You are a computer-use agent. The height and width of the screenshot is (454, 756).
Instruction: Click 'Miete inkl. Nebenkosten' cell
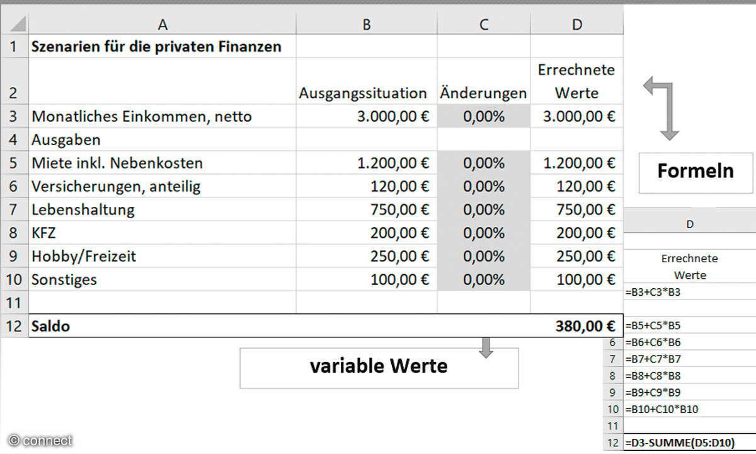click(x=163, y=163)
